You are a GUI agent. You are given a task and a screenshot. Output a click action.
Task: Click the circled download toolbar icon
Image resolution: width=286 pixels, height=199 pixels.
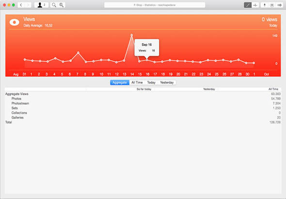[272, 5]
